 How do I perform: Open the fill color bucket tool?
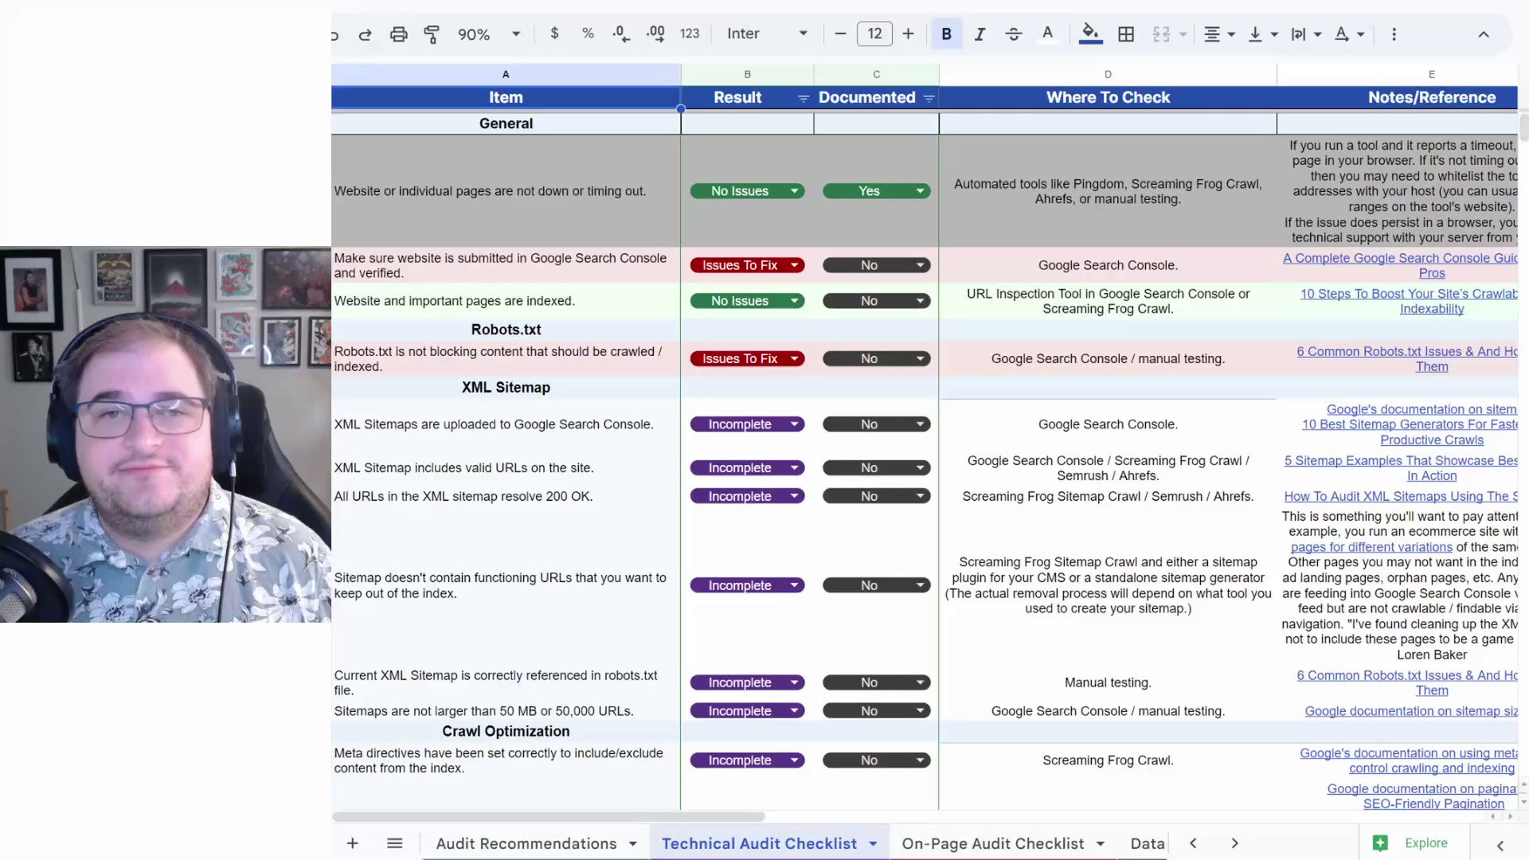[1090, 33]
